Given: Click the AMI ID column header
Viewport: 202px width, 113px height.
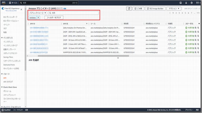Looking at the screenshot, I should click(32, 24).
